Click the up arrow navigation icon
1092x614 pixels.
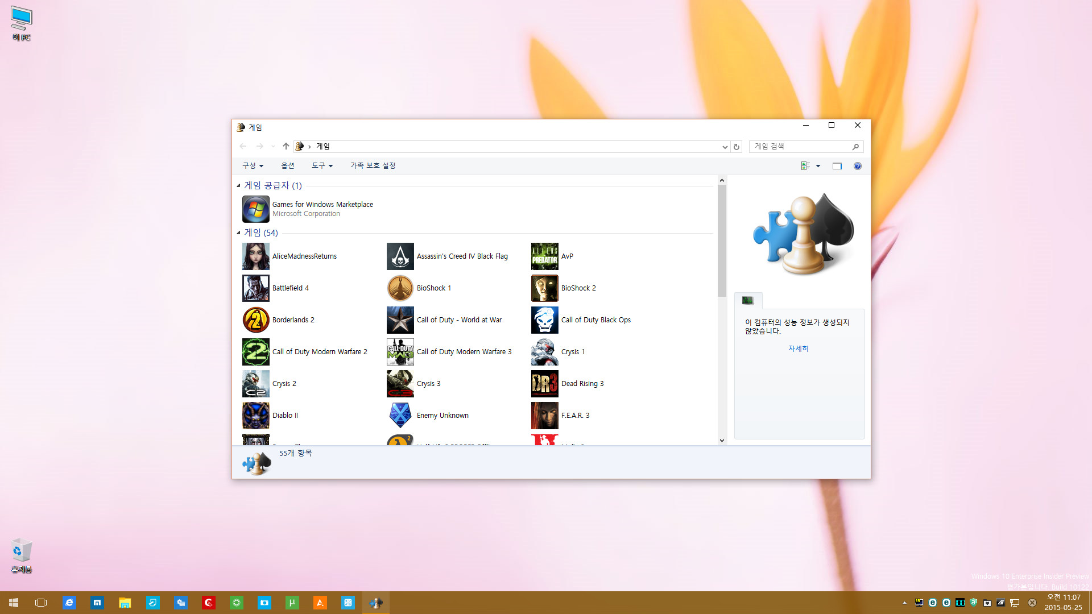(x=286, y=147)
